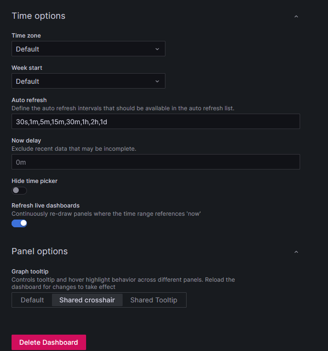The height and width of the screenshot is (351, 328).
Task: Click the Auto refresh label text
Action: pos(29,100)
